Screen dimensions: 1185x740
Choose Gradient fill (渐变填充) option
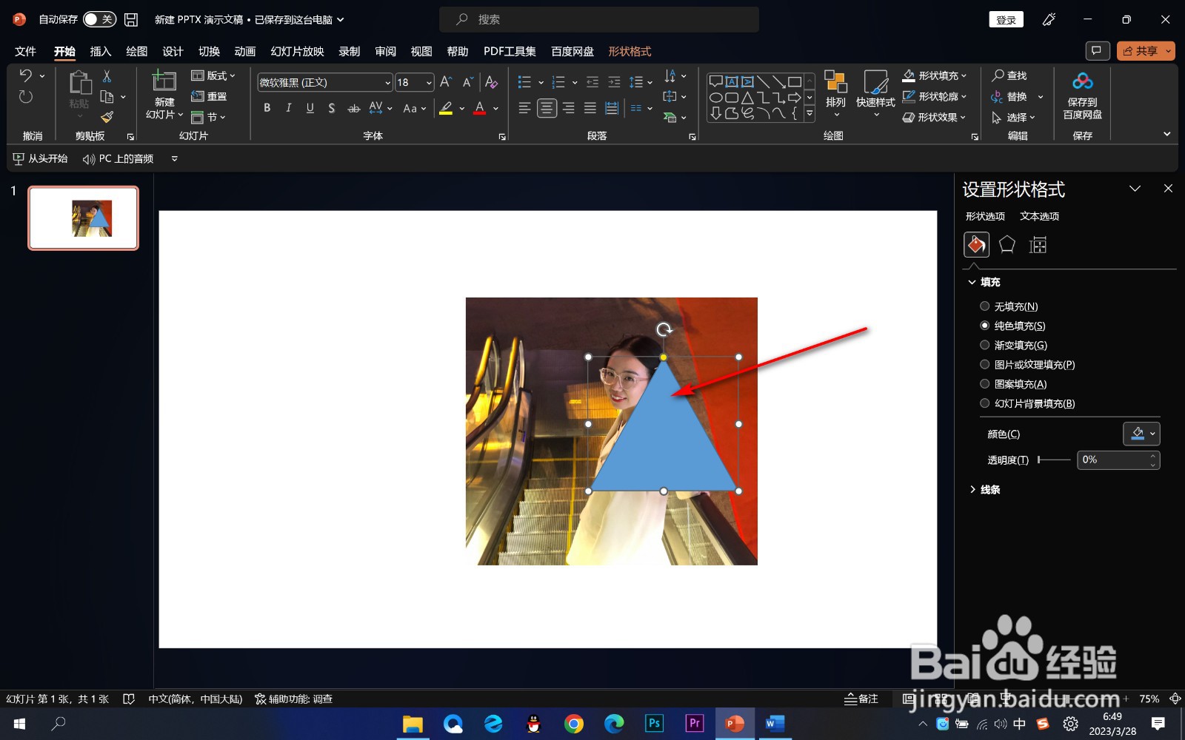tap(984, 345)
